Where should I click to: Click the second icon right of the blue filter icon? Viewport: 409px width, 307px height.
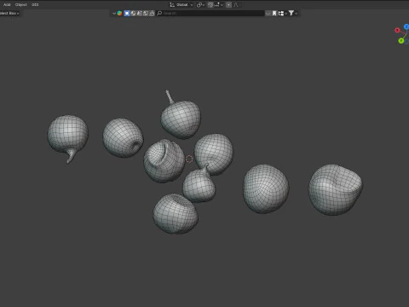[140, 14]
